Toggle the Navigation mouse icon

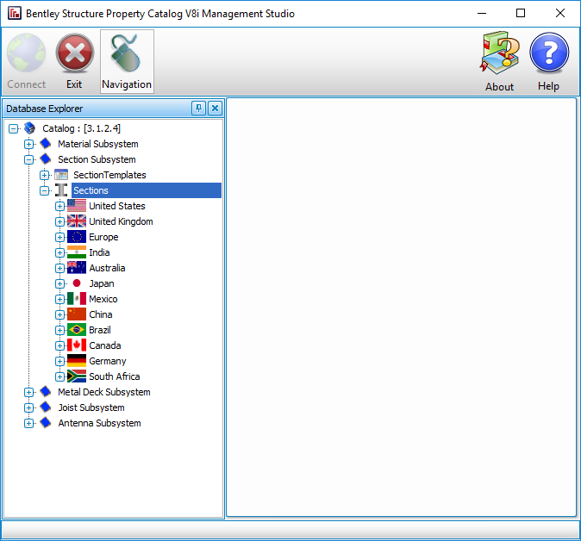coord(127,53)
